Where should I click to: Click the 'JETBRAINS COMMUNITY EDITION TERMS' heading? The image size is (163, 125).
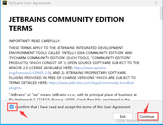point(66,24)
